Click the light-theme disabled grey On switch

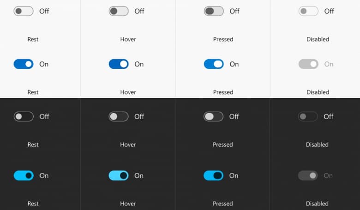pyautogui.click(x=308, y=64)
